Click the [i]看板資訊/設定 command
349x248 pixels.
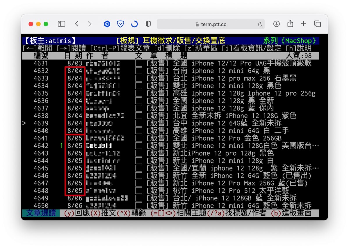(x=252, y=48)
